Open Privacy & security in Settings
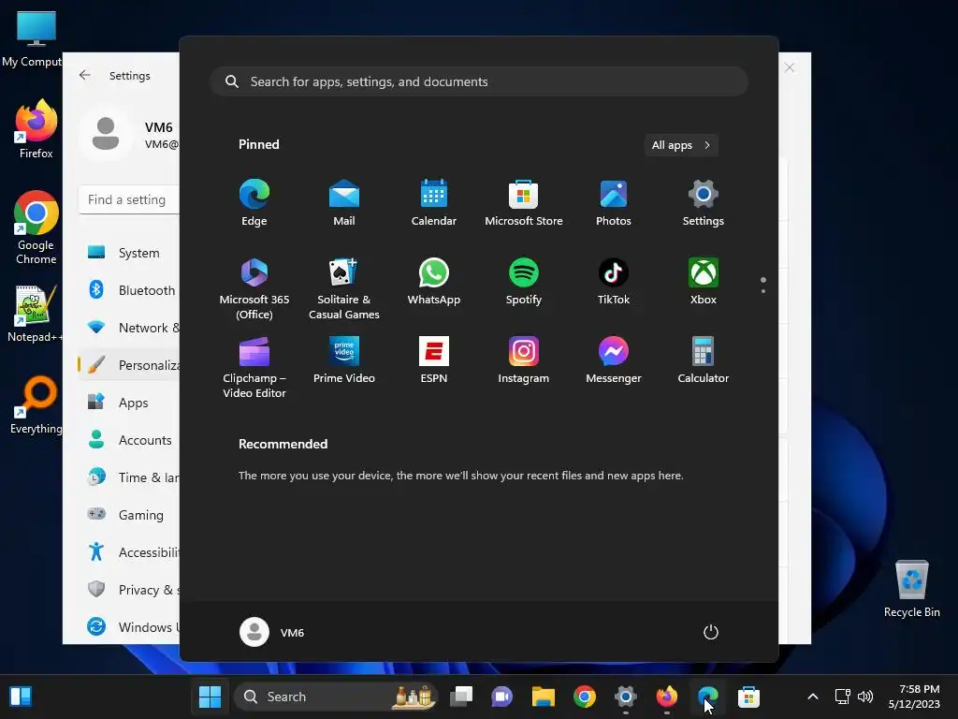Image resolution: width=958 pixels, height=719 pixels. (129, 590)
